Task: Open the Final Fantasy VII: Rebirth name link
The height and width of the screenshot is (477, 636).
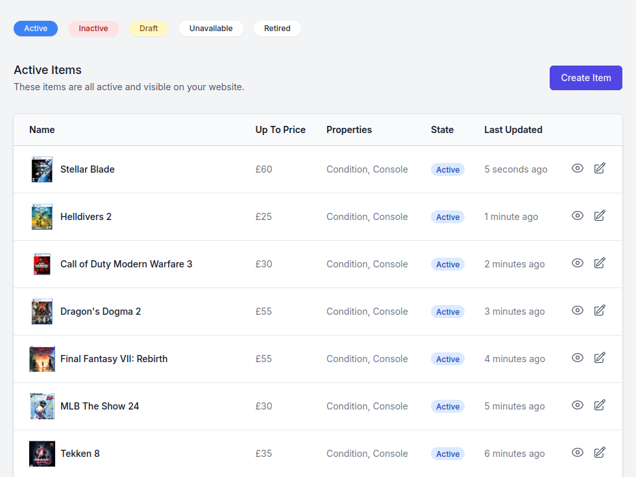Action: 114,359
